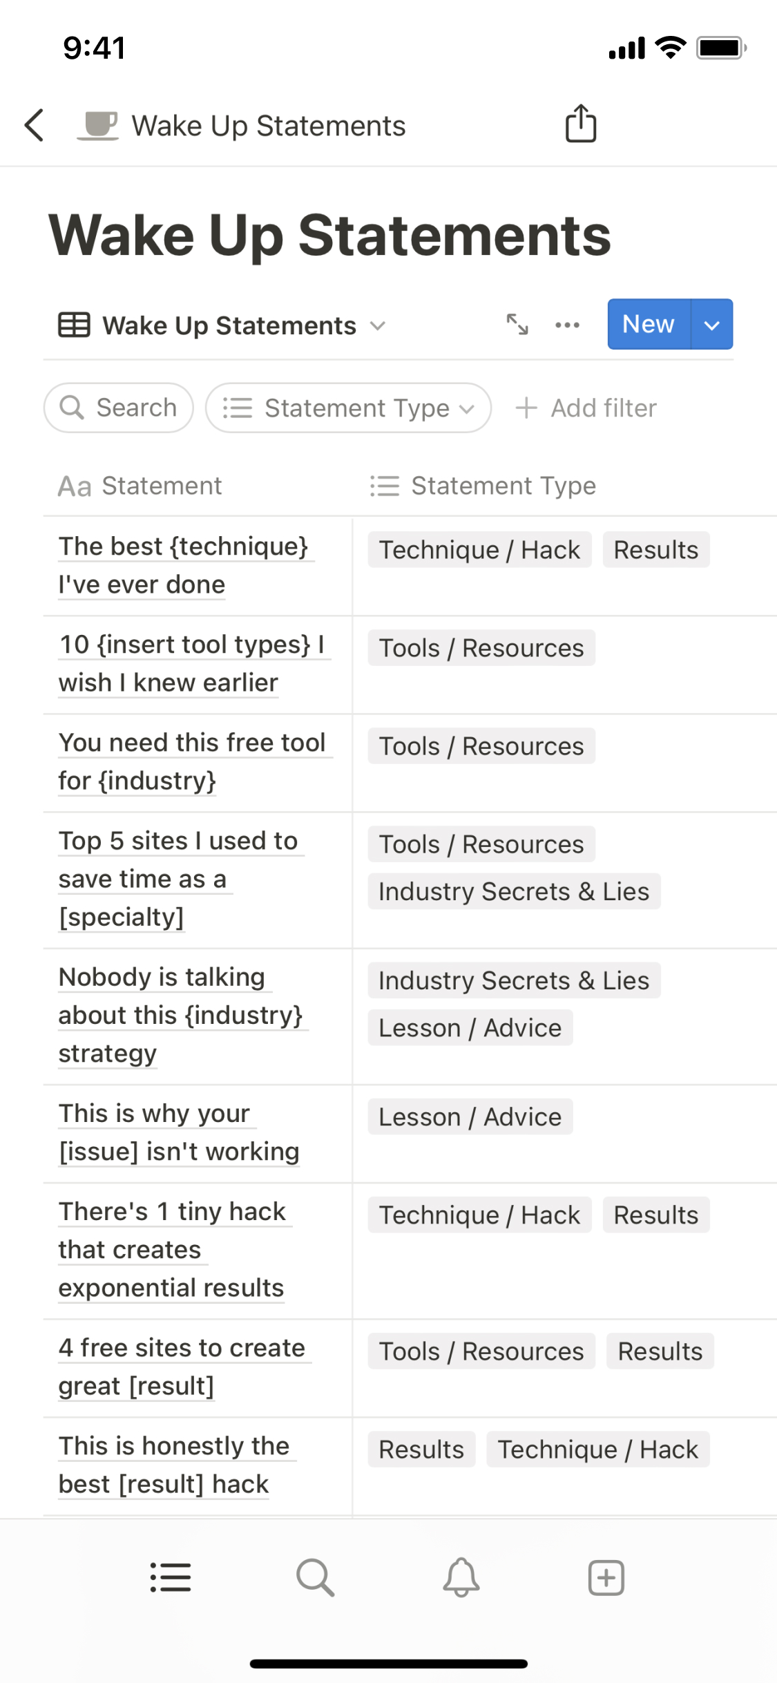Tap Add filter
The image size is (777, 1683).
[586, 408]
